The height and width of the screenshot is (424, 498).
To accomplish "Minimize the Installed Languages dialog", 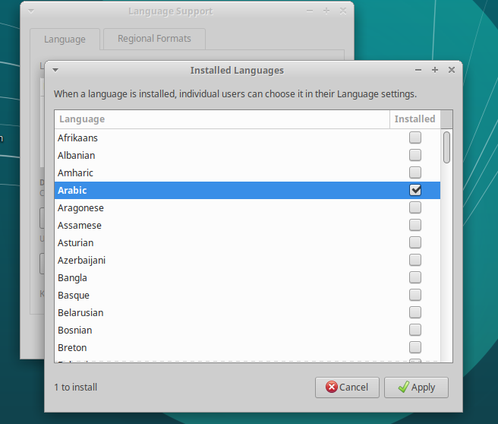I will (x=418, y=70).
